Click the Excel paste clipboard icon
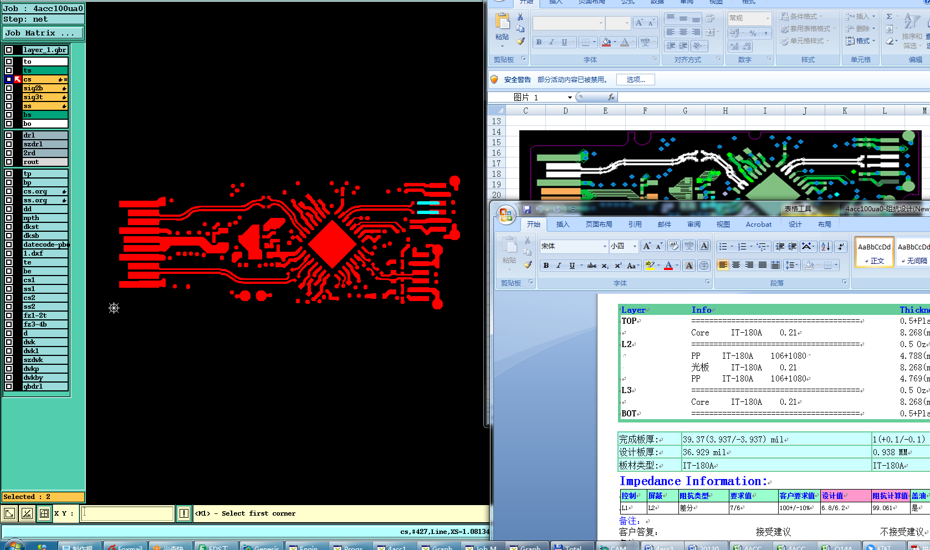Image resolution: width=930 pixels, height=550 pixels. point(502,22)
